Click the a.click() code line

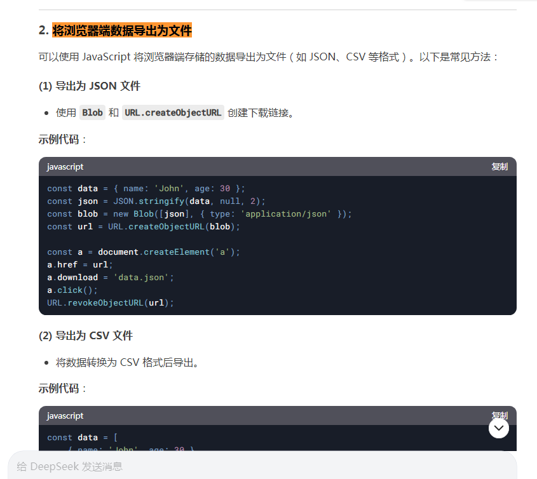pyautogui.click(x=72, y=290)
